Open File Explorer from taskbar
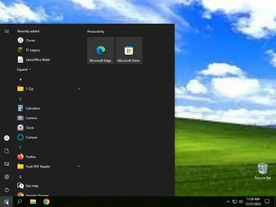Image resolution: width=276 pixels, height=207 pixels. pos(33,202)
